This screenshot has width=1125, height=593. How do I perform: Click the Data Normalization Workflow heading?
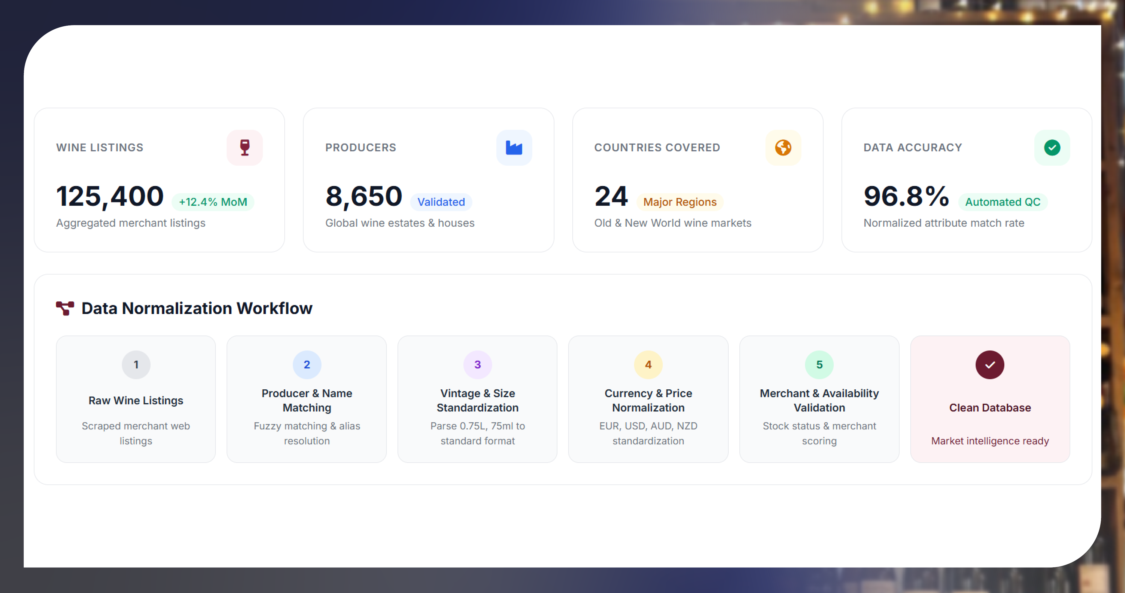tap(196, 308)
